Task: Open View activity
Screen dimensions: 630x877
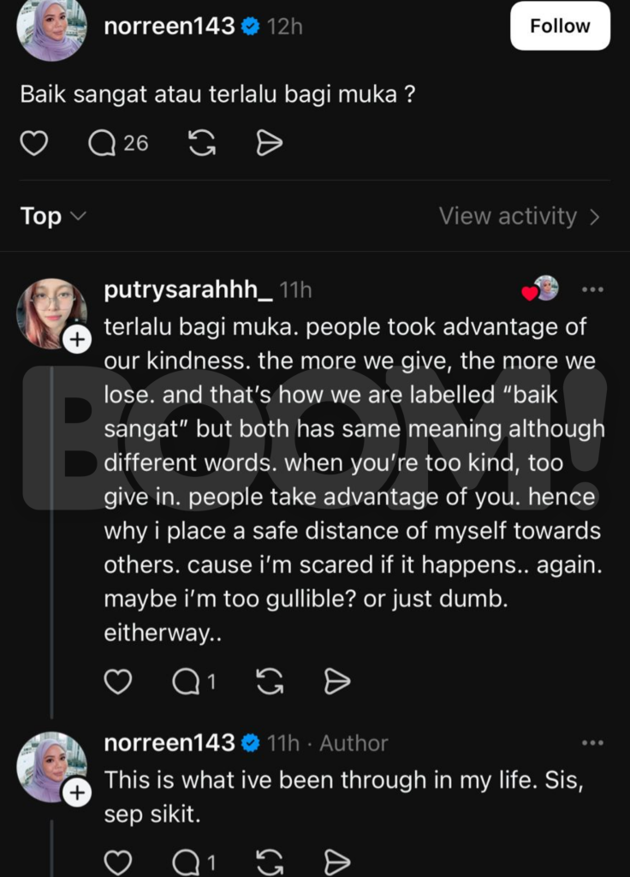Action: pos(520,217)
